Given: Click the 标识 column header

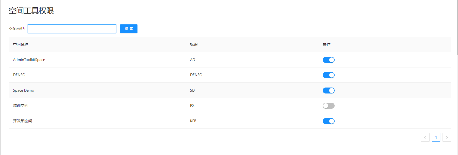Looking at the screenshot, I should click(x=194, y=44).
